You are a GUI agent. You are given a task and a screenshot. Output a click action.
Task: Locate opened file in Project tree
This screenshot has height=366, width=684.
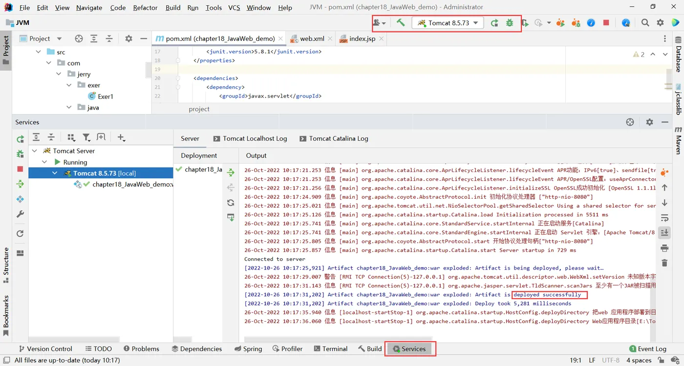pyautogui.click(x=79, y=39)
